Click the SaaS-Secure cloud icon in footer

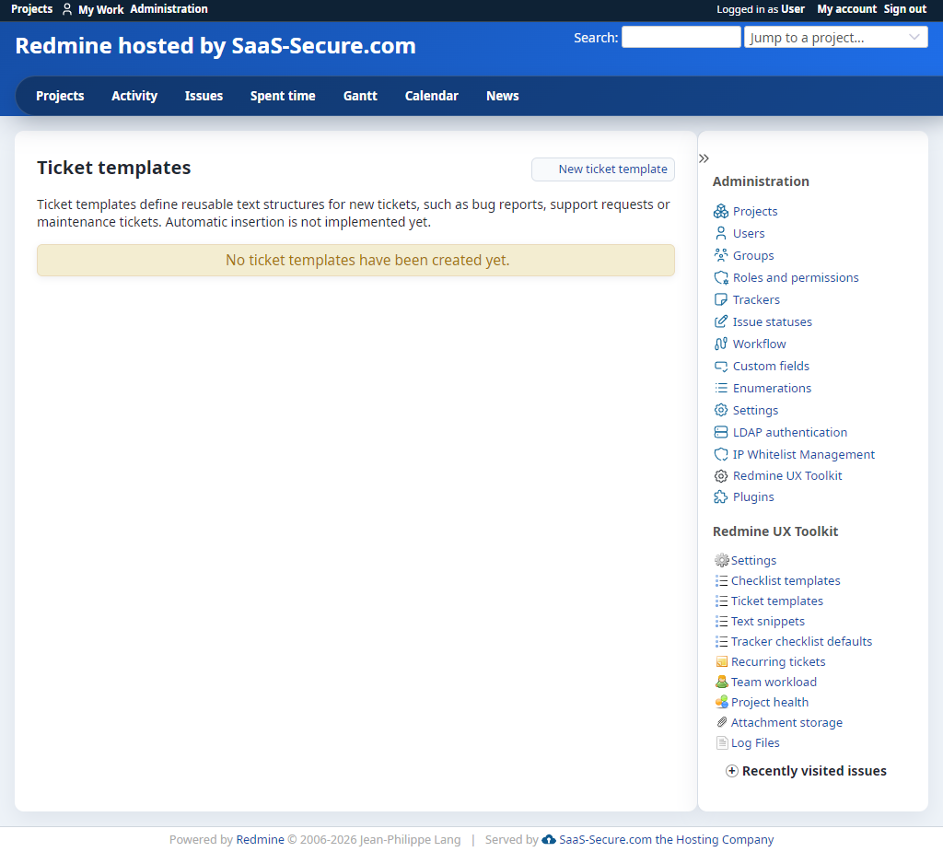click(549, 839)
